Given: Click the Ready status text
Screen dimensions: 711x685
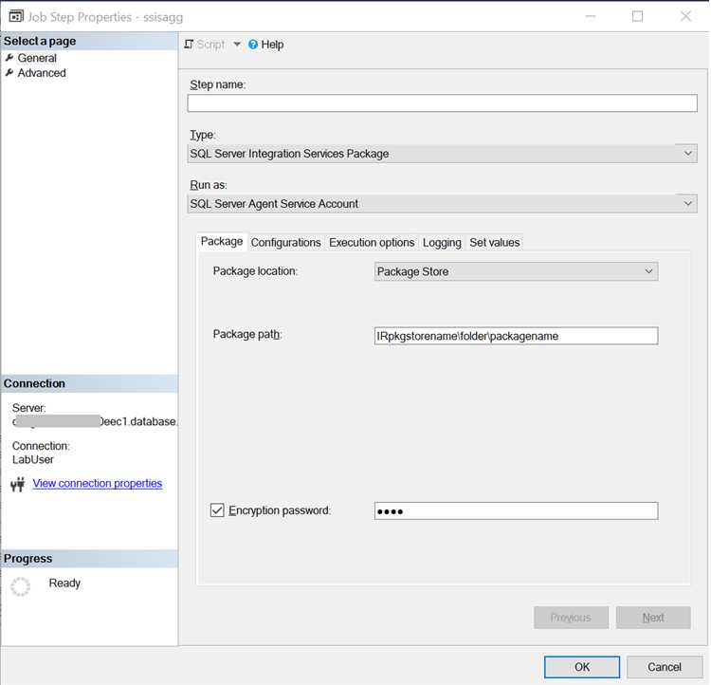Looking at the screenshot, I should pos(64,583).
